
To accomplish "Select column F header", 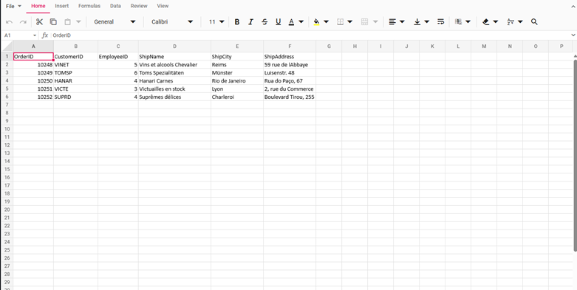I will (x=290, y=46).
